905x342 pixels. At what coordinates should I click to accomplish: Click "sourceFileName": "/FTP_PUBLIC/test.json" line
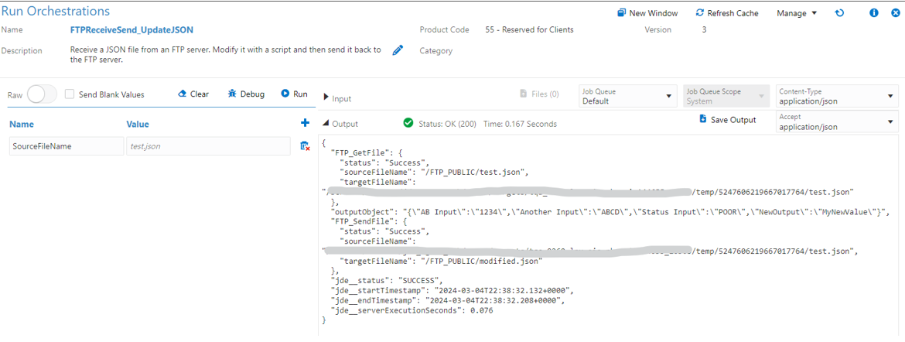[x=435, y=172]
